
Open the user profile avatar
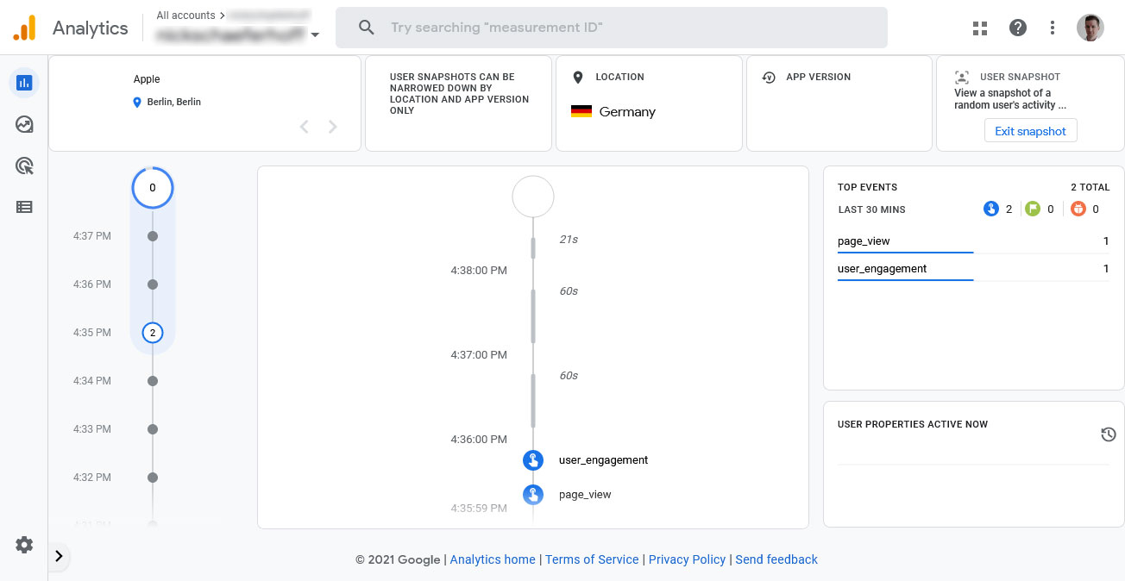click(1090, 28)
